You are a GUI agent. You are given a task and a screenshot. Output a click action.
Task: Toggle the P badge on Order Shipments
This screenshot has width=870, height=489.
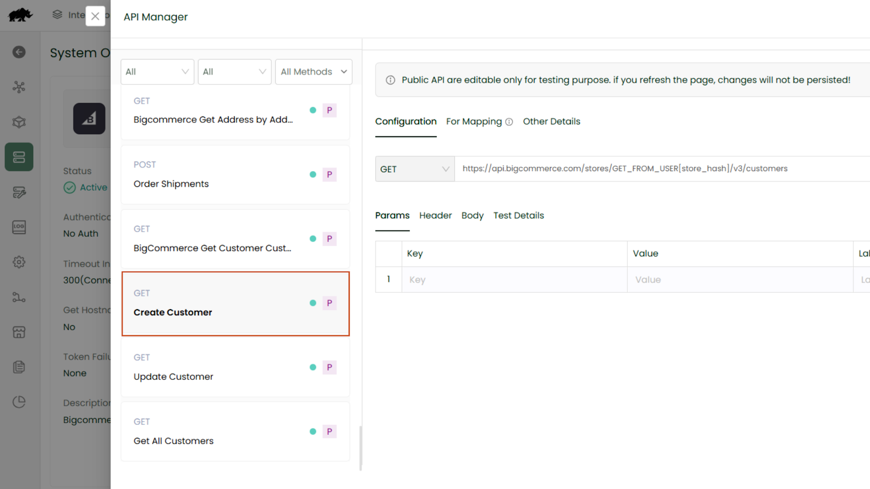pyautogui.click(x=330, y=174)
